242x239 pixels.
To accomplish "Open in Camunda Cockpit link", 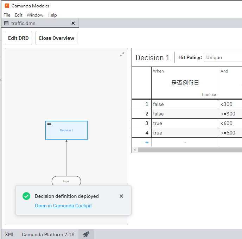I will [x=63, y=206].
